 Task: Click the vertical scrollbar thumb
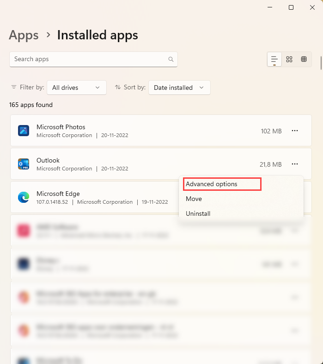pos(321,63)
